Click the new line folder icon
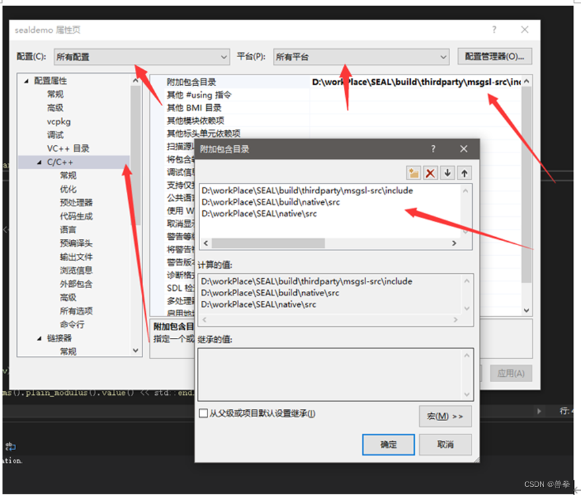This screenshot has height=495, width=581. point(413,173)
